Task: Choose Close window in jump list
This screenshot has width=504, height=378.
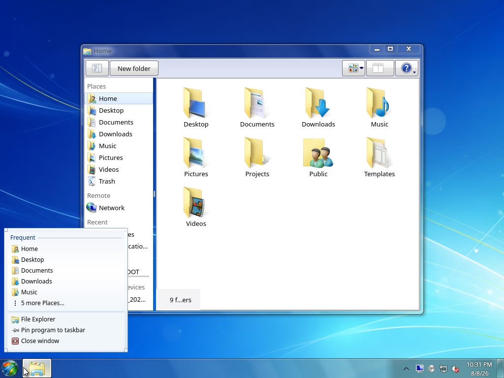Action: 65,341
